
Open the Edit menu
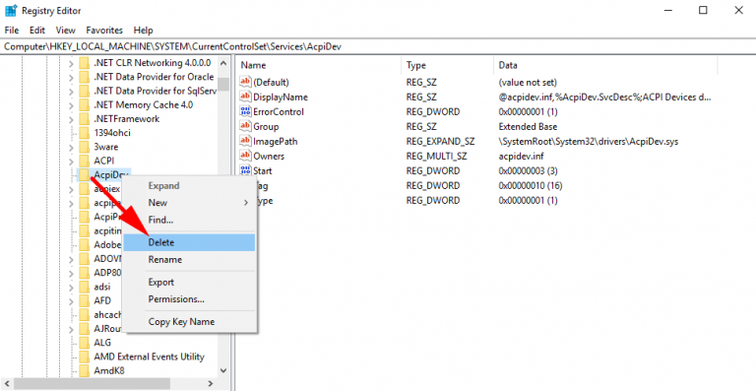click(x=37, y=30)
